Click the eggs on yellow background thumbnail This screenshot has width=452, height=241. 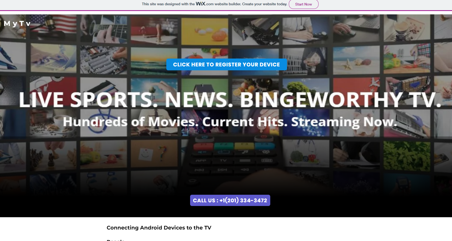point(204,31)
